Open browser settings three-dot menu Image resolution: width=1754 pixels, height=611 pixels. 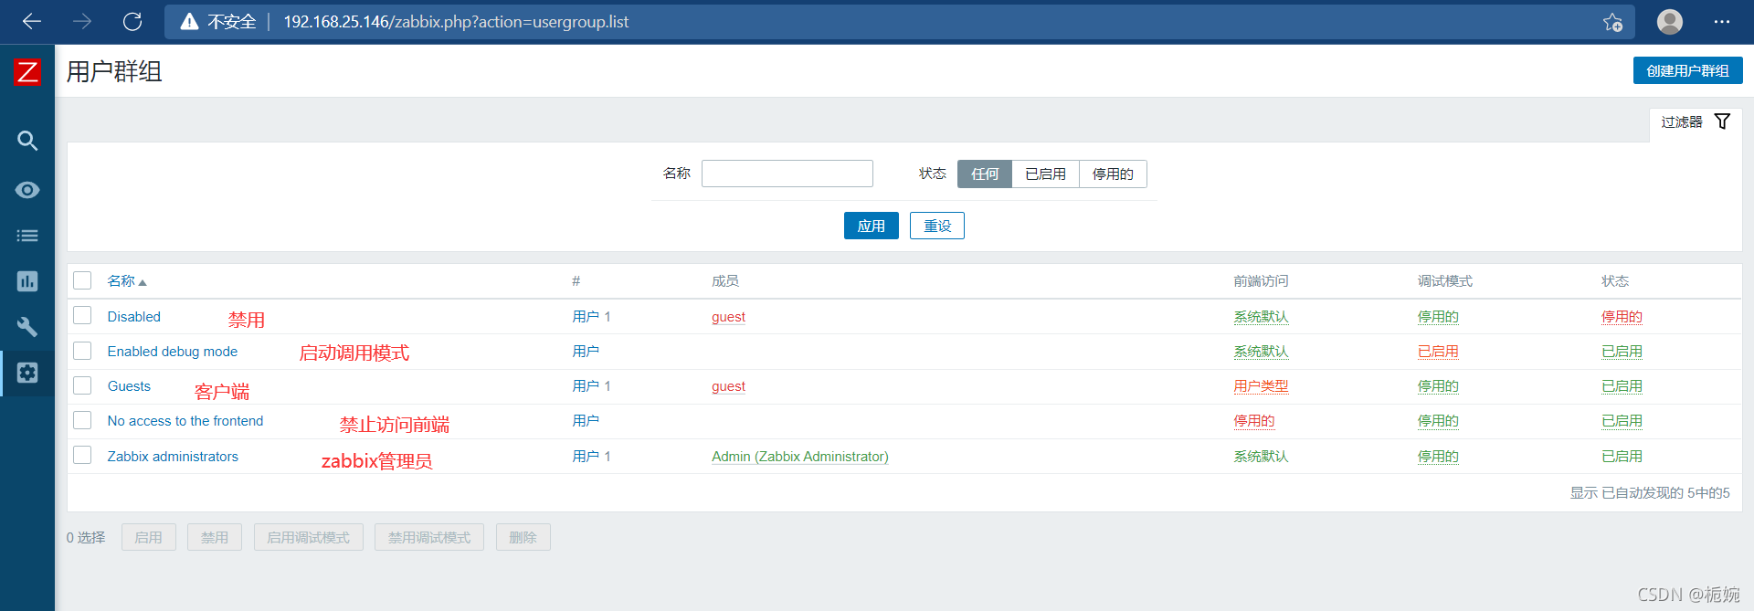1722,21
